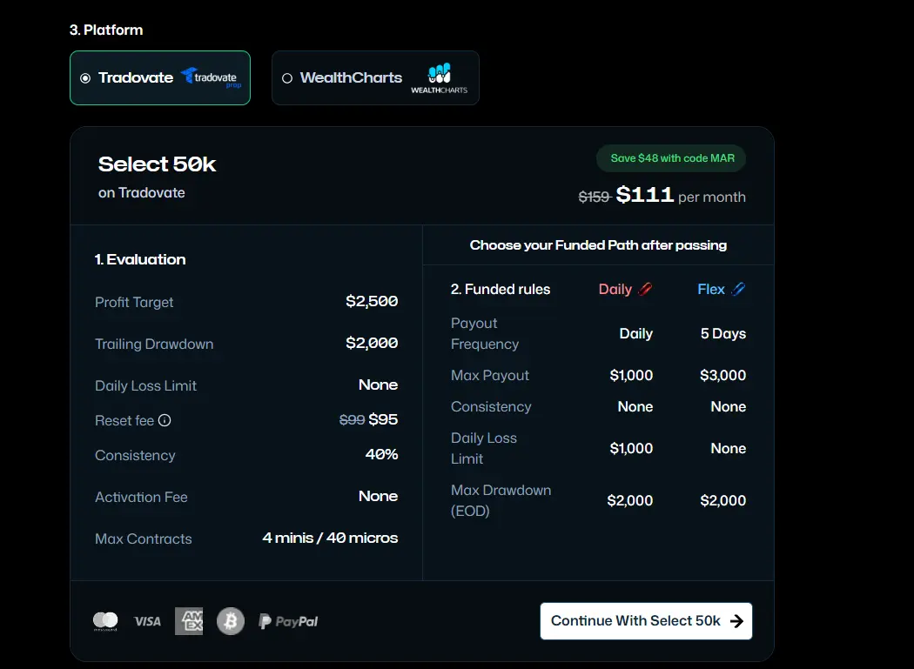Click the Activation Fee None value
The width and height of the screenshot is (914, 669).
coord(379,496)
